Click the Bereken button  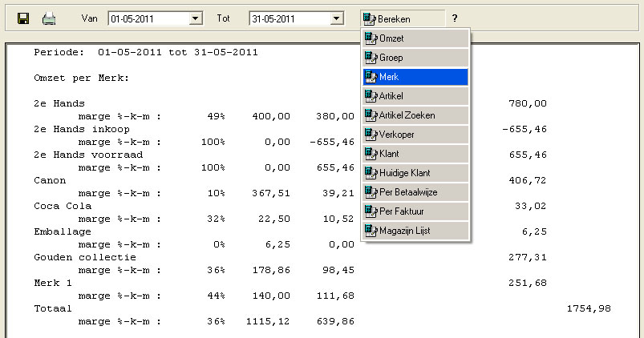pos(401,18)
